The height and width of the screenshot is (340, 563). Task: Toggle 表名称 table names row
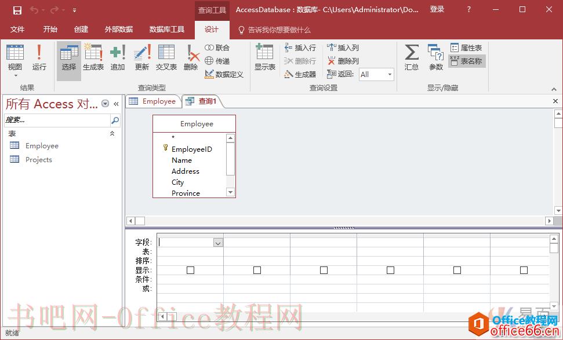point(466,61)
